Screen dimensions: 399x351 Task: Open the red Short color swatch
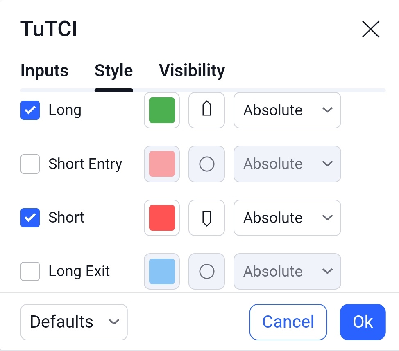(162, 218)
